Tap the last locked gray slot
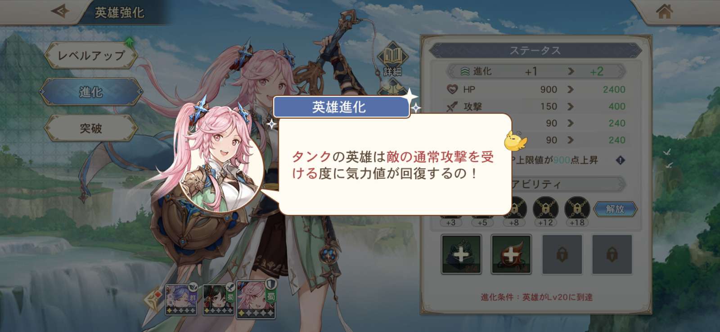Viewport: 720px width, 332px height. [x=612, y=254]
